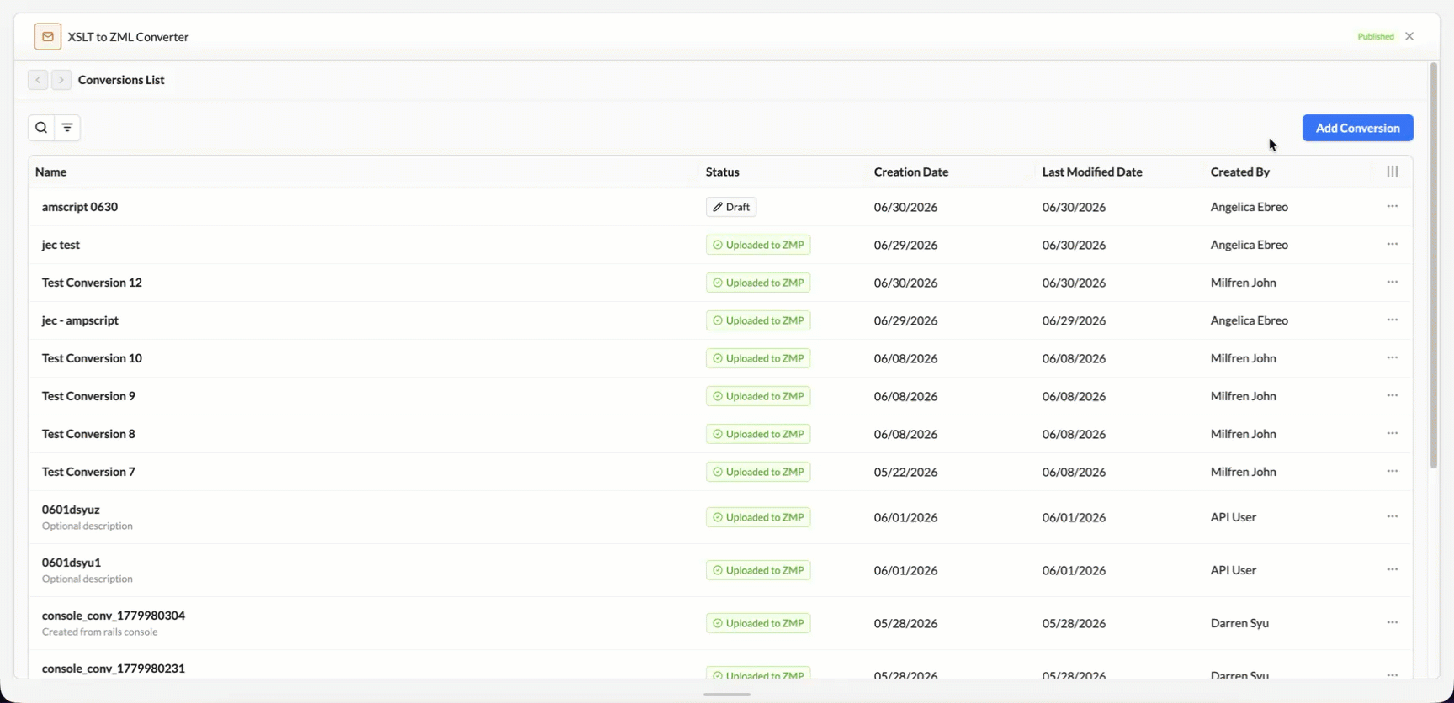Go back with the left chevron arrow
Image resolution: width=1454 pixels, height=703 pixels.
pyautogui.click(x=38, y=80)
